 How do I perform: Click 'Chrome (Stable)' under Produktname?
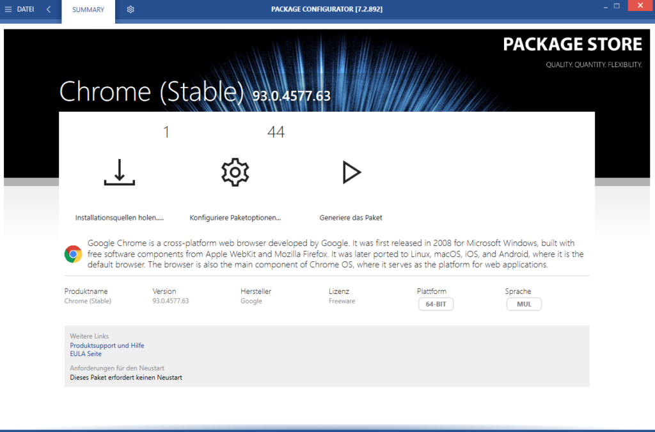pos(88,301)
